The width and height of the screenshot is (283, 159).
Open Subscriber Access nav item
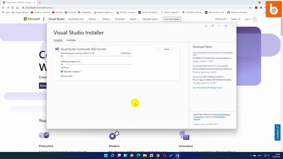point(150,19)
